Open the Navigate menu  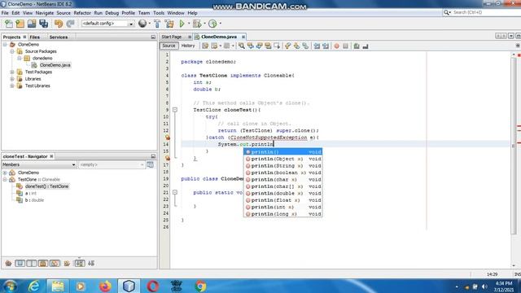45,13
